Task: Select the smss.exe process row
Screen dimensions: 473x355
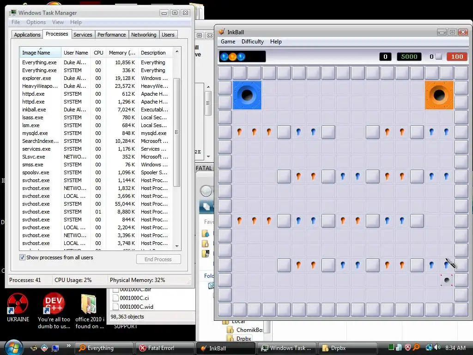Action: click(96, 165)
